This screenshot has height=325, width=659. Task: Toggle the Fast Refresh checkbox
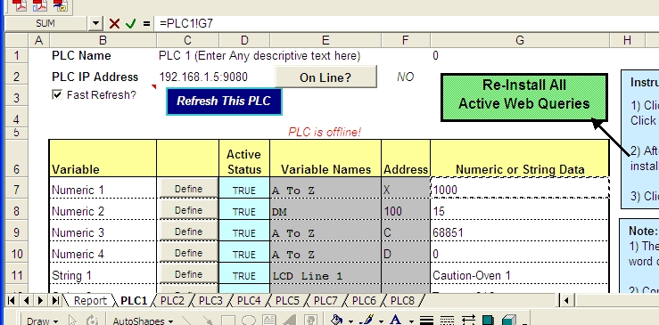click(57, 94)
